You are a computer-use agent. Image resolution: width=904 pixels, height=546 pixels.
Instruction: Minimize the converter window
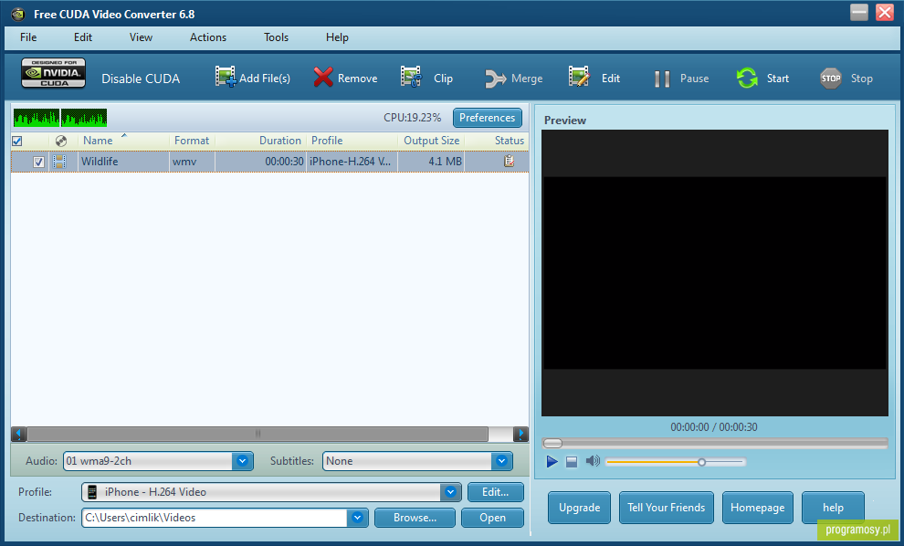(858, 12)
